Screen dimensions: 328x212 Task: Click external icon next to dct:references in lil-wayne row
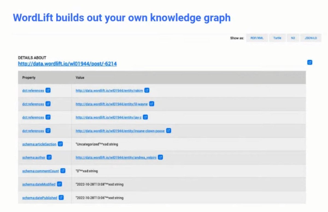point(48,104)
